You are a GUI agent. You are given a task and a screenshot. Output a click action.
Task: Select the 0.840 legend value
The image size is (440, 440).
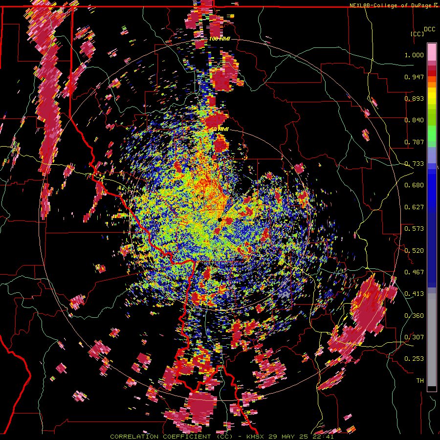click(414, 120)
